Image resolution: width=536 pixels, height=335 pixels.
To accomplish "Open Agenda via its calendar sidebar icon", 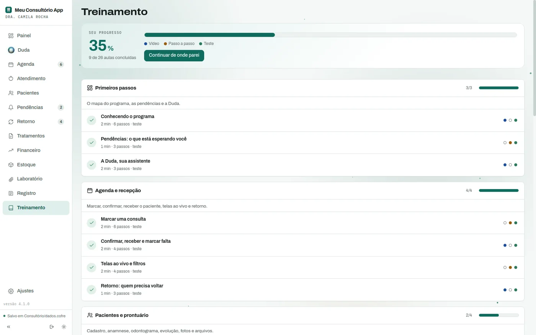I will click(11, 64).
